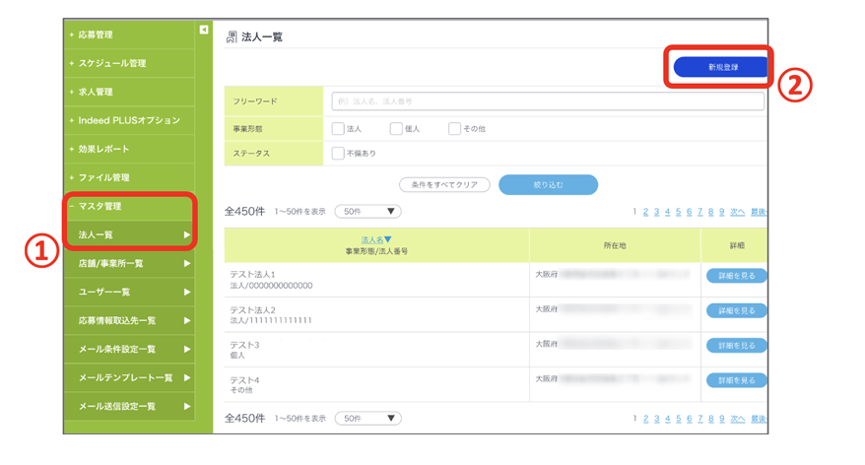Check the 法人 business type checkbox
This screenshot has width=865, height=465.
pos(338,128)
